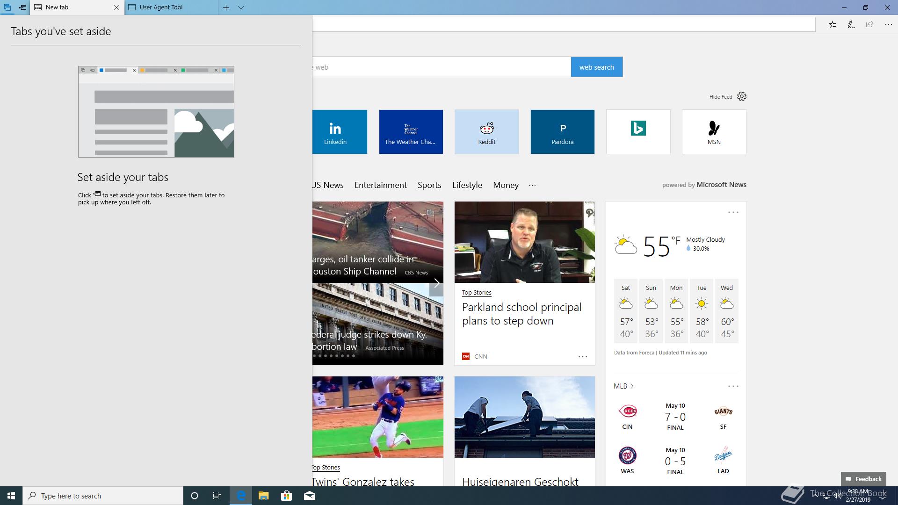Open Settings and more ellipsis menu
This screenshot has height=505, width=898.
pyautogui.click(x=888, y=24)
